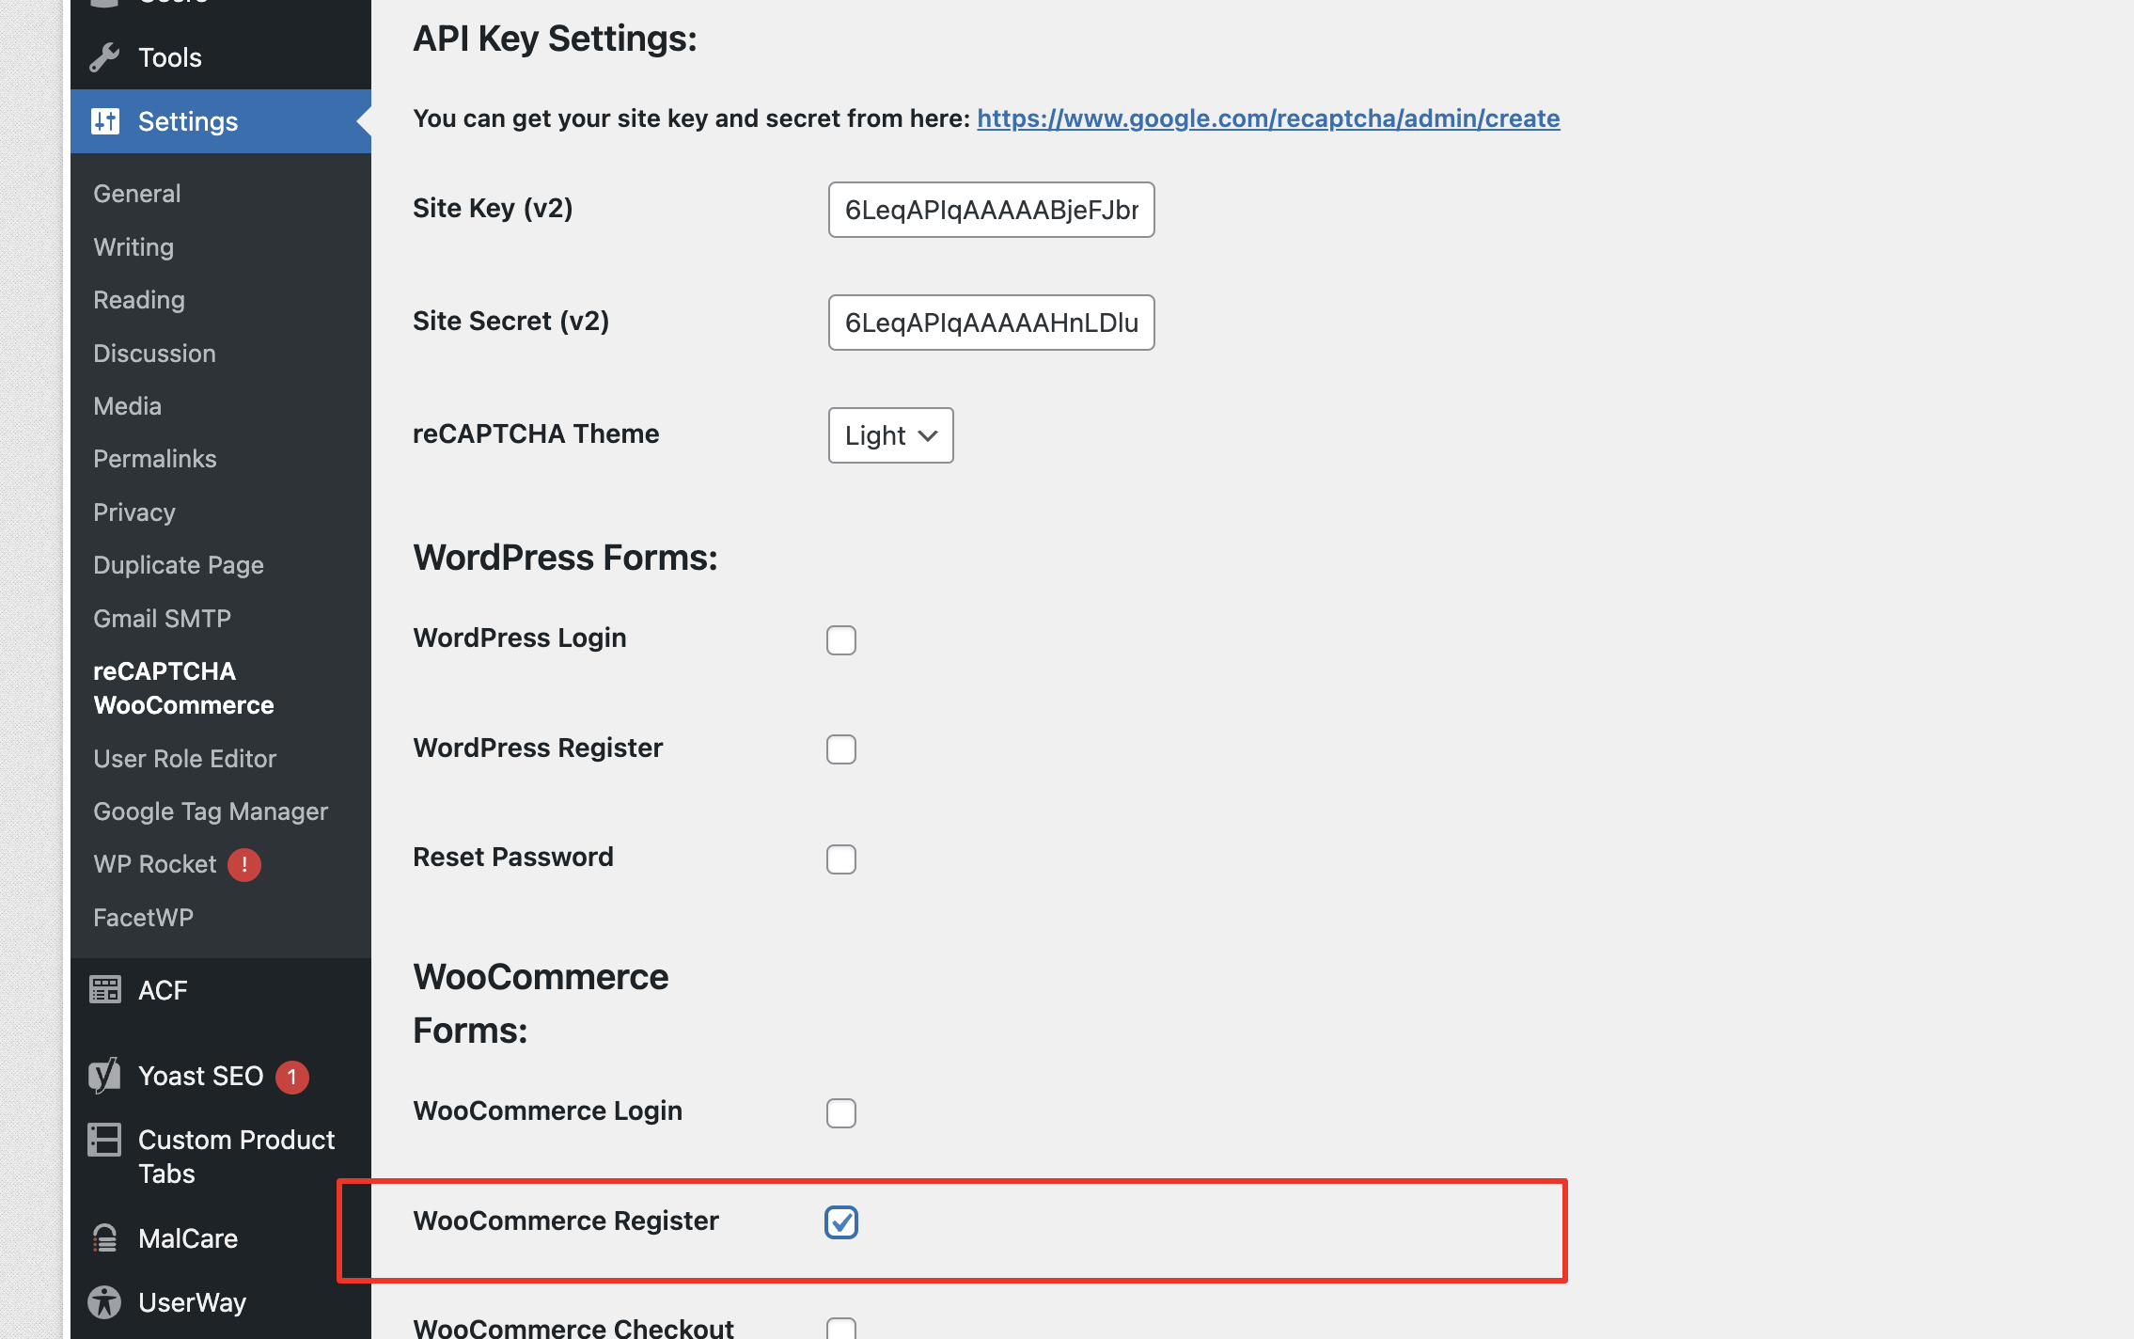Open the reCAPTCHA Theme dropdown
Image resolution: width=2134 pixels, height=1339 pixels.
(x=890, y=435)
